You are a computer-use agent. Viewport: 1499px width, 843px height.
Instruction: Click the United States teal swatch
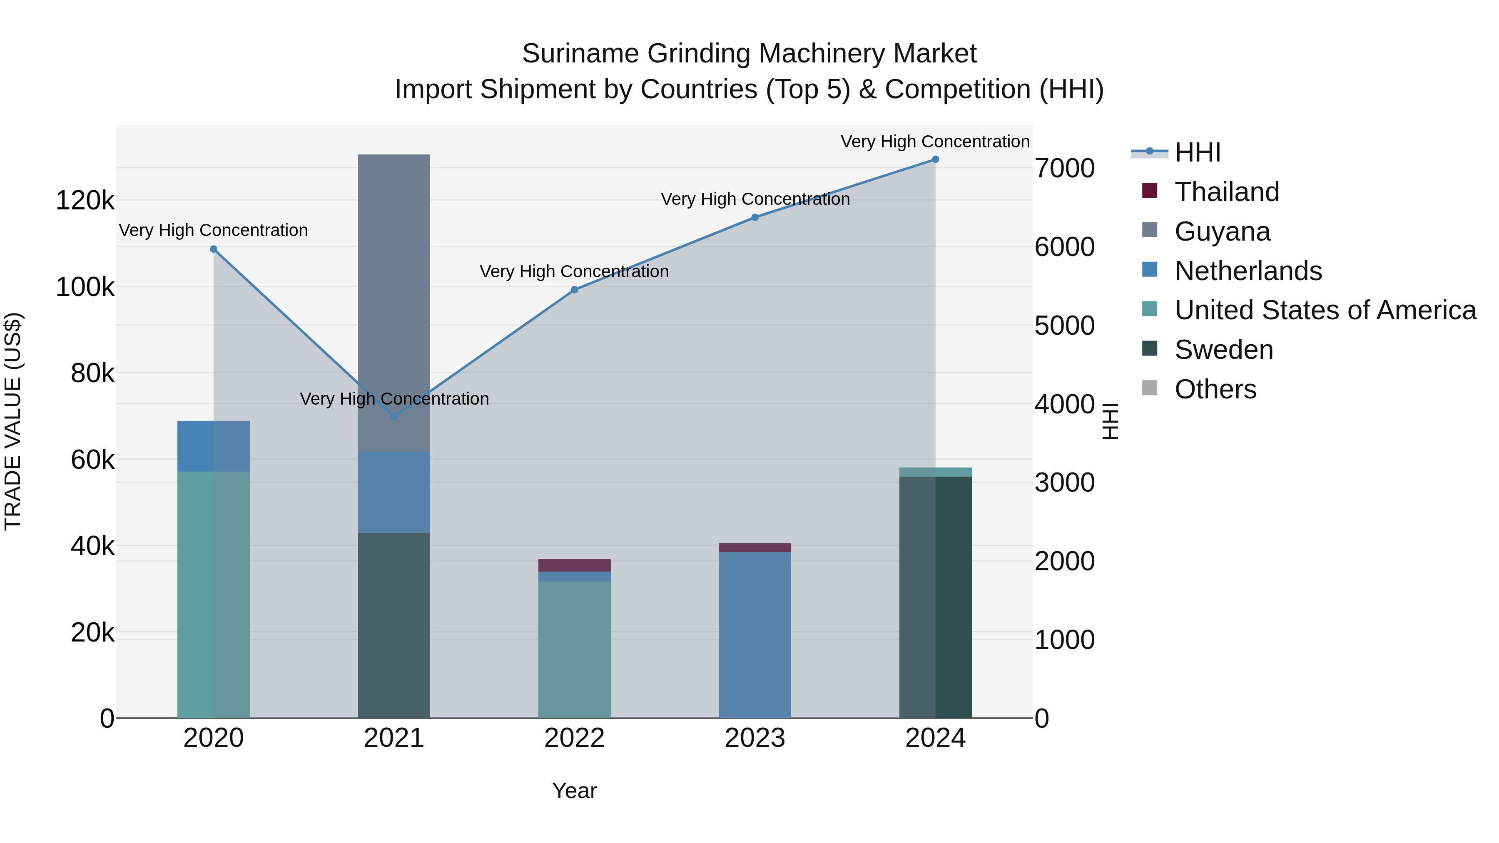coord(1150,309)
